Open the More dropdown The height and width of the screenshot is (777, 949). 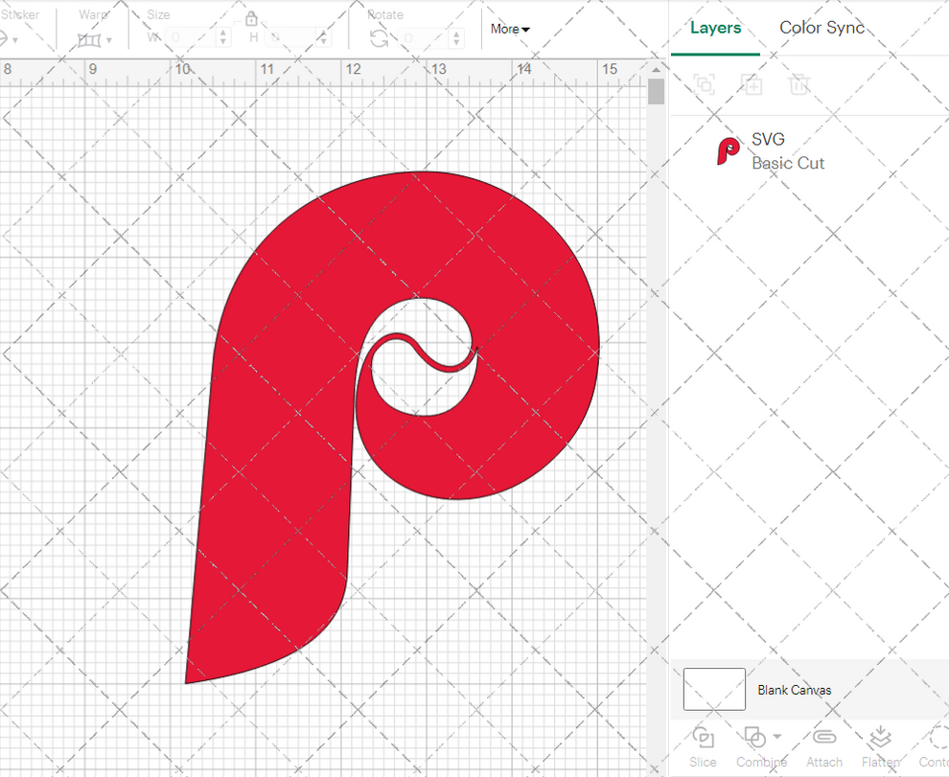(x=509, y=29)
